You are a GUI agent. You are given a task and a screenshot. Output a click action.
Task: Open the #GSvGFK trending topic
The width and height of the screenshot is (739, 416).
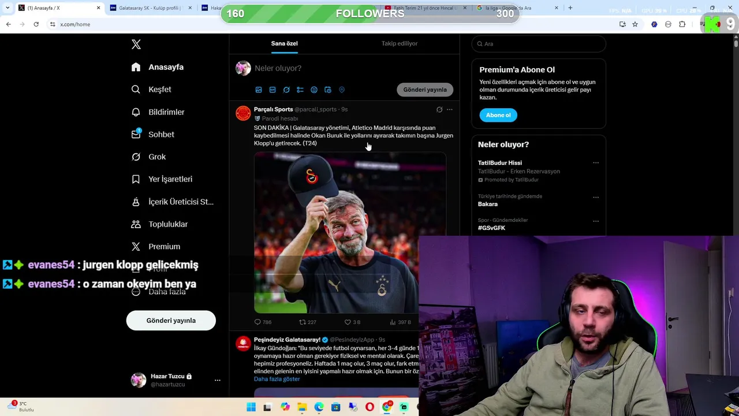coord(491,228)
